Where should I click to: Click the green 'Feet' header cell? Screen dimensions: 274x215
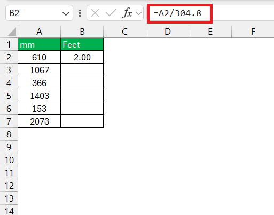pyautogui.click(x=82, y=44)
